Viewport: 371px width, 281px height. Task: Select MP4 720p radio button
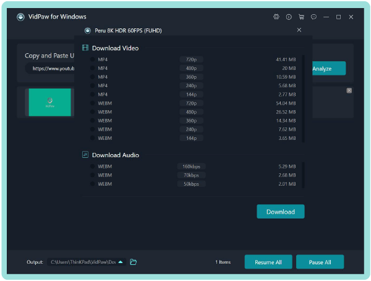(93, 59)
